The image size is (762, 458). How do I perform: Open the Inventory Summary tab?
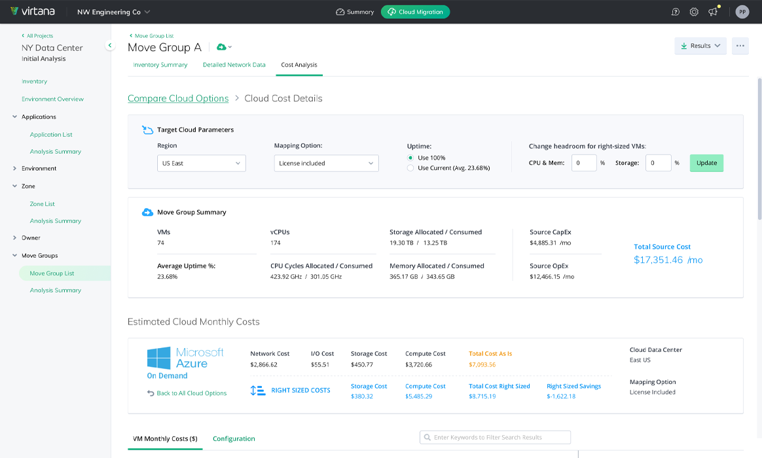[160, 65]
